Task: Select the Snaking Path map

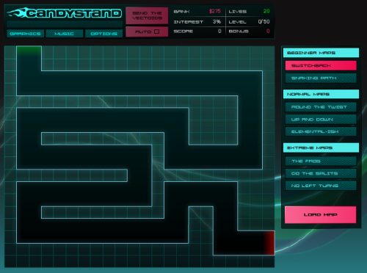Action: [x=321, y=78]
